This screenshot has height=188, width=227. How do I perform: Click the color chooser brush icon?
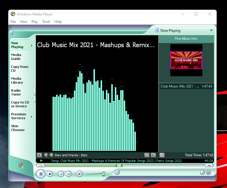click(203, 172)
